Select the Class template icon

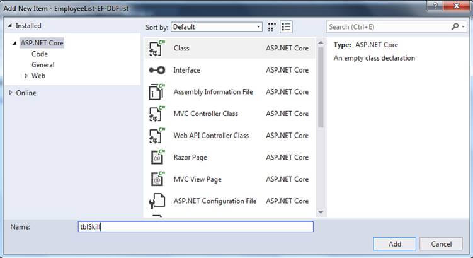[x=157, y=49]
